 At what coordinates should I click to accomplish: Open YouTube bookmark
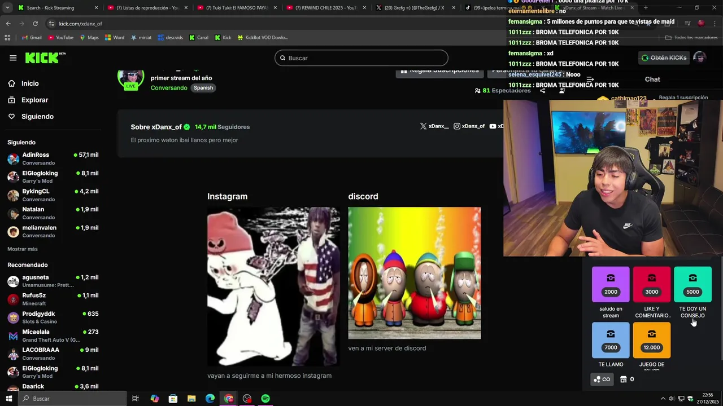(60, 38)
